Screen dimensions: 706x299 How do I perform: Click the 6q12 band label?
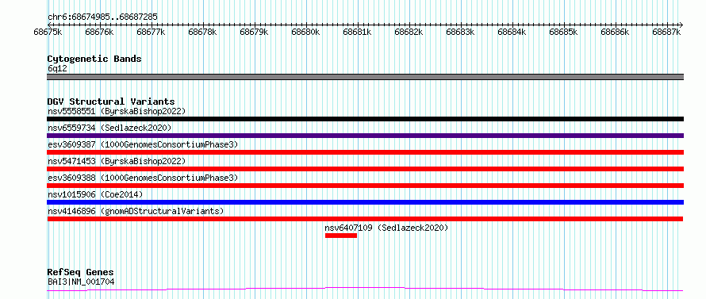(57, 69)
